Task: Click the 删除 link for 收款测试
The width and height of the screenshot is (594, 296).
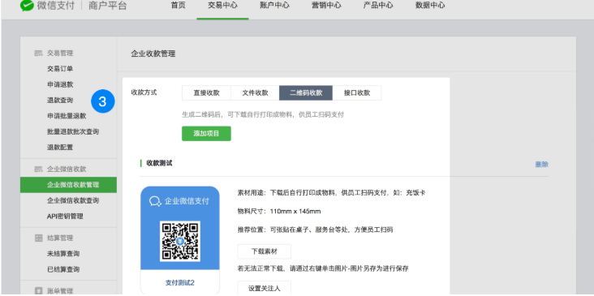Action: point(542,165)
